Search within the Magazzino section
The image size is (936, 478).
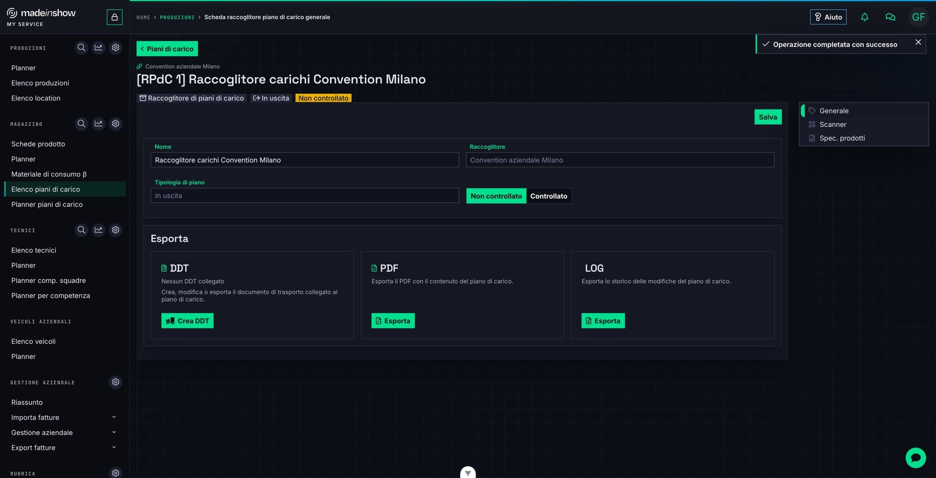[81, 124]
